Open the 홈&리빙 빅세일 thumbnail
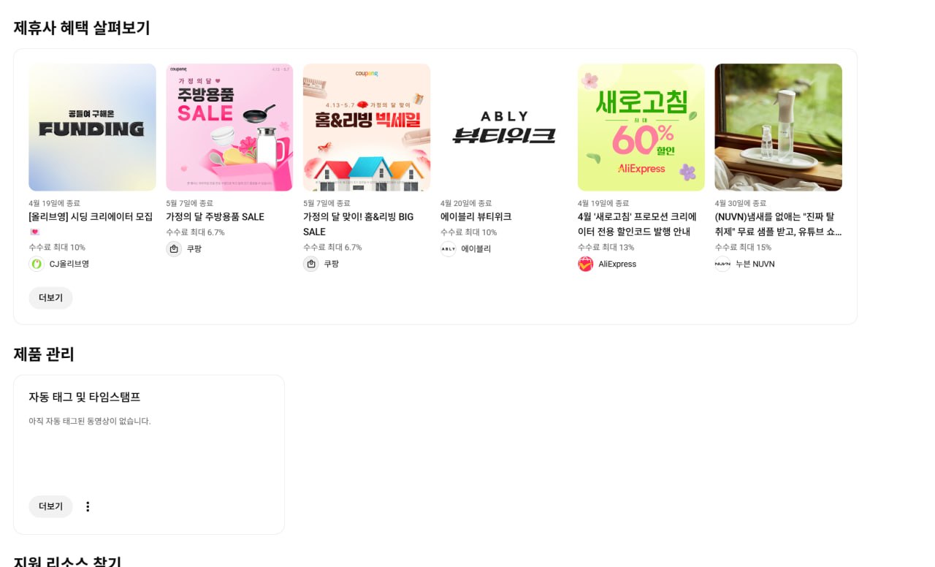935x567 pixels. pyautogui.click(x=367, y=127)
